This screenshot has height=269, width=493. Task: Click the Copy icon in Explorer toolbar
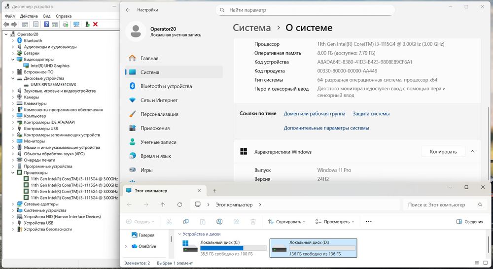[x=186, y=222]
